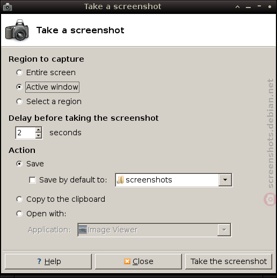Choose Copy to the clipboard action
This screenshot has width=277, height=278.
[x=19, y=199]
